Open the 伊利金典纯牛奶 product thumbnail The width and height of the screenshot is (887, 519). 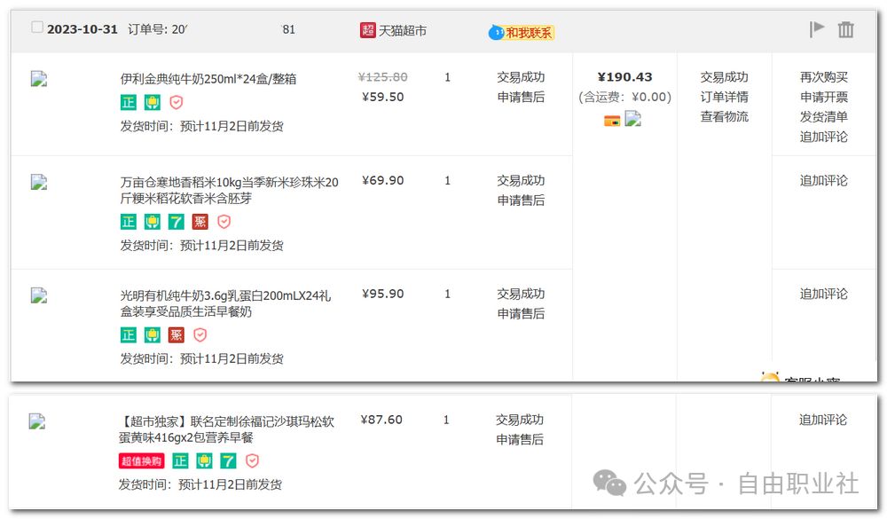38,79
